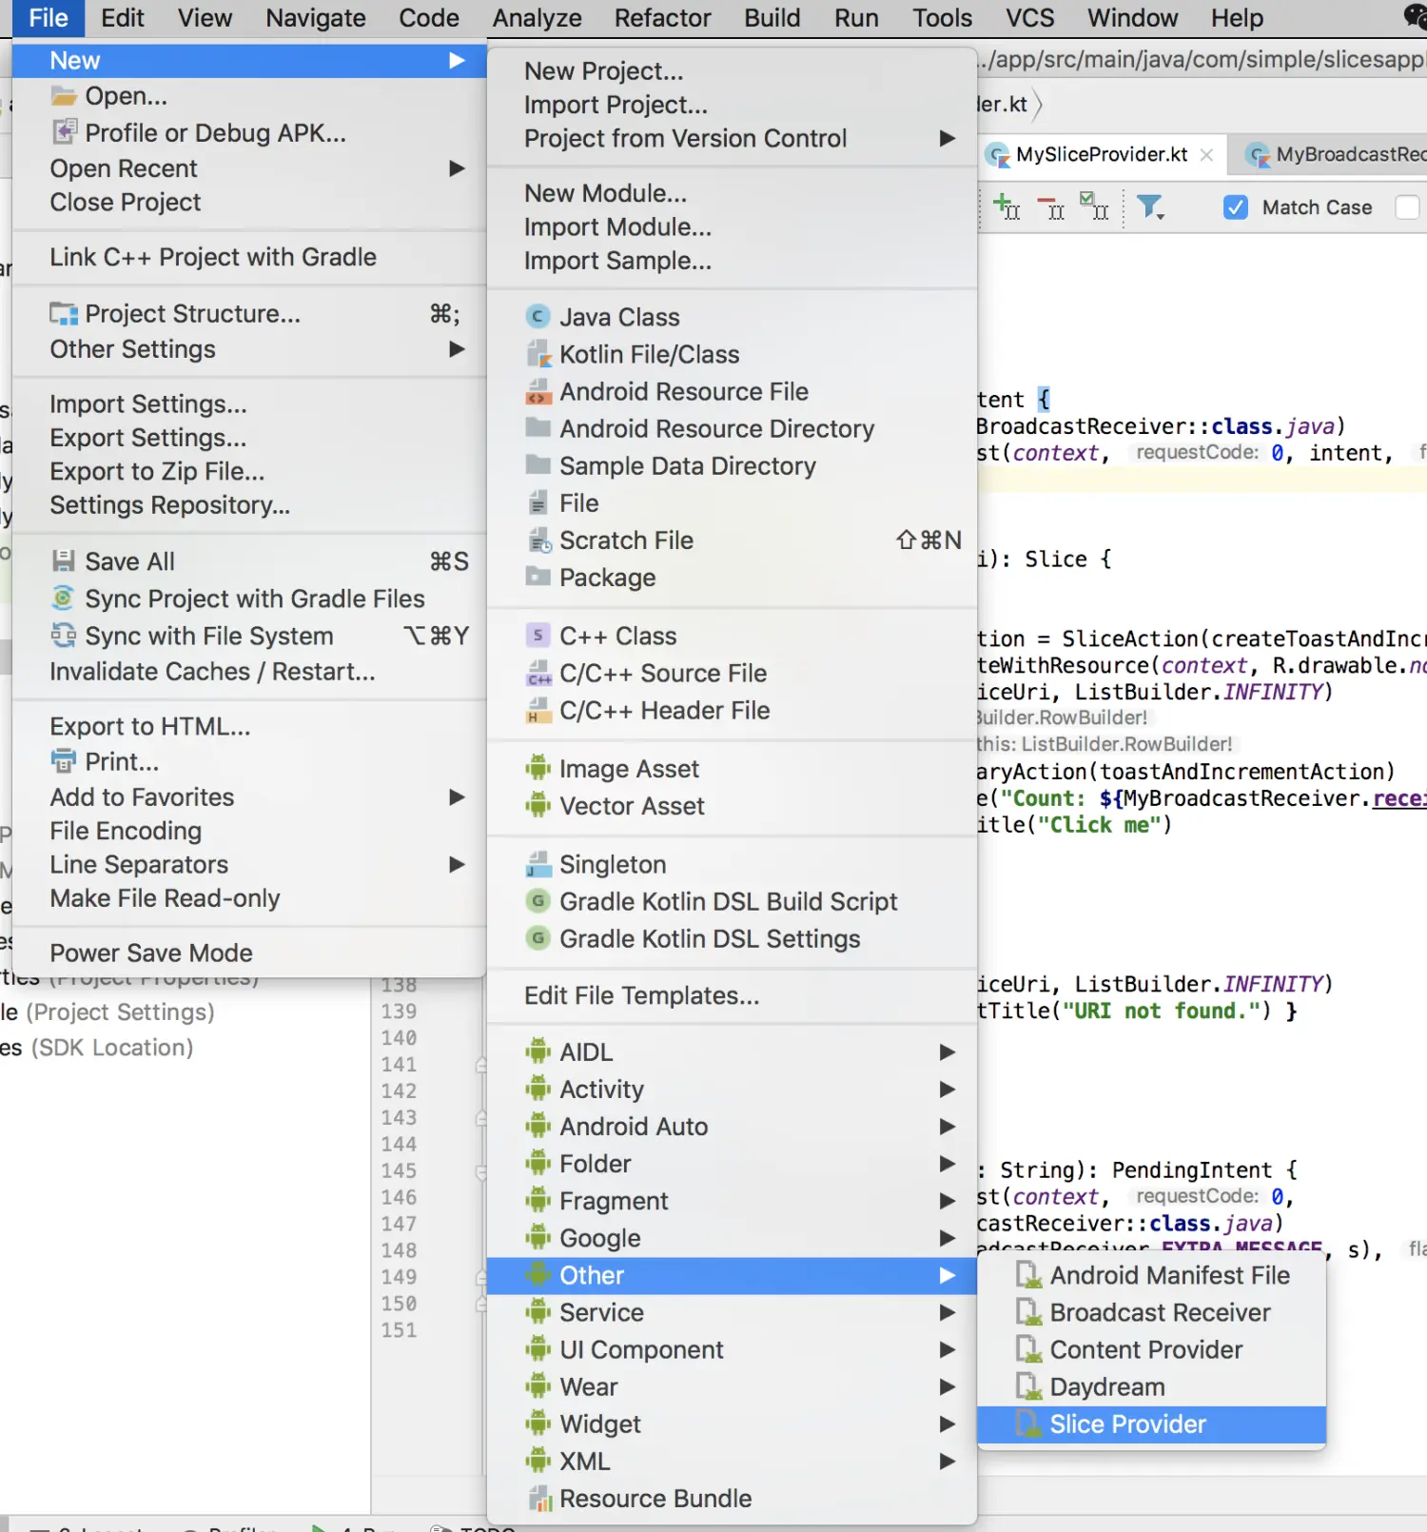
Task: Tick the empty checkbox after Match Case
Action: [1407, 207]
